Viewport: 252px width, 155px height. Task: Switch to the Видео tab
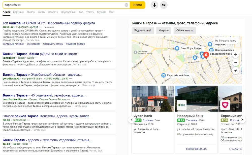31,12
